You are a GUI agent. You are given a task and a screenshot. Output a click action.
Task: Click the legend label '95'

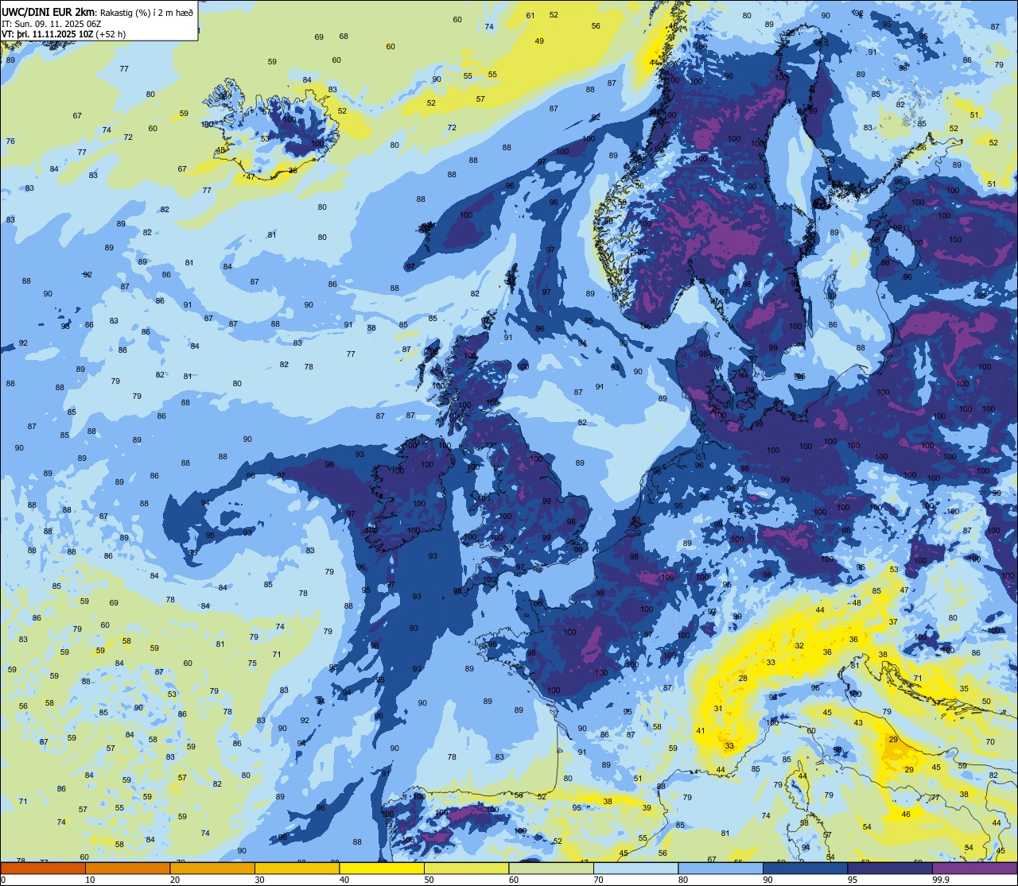tap(853, 880)
